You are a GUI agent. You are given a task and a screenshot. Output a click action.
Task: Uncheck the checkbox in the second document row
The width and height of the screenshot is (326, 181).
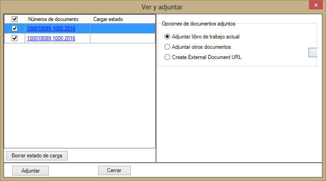coord(14,38)
